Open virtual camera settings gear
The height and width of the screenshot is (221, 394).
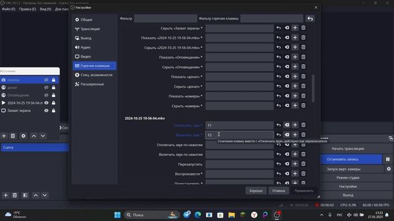point(388,169)
